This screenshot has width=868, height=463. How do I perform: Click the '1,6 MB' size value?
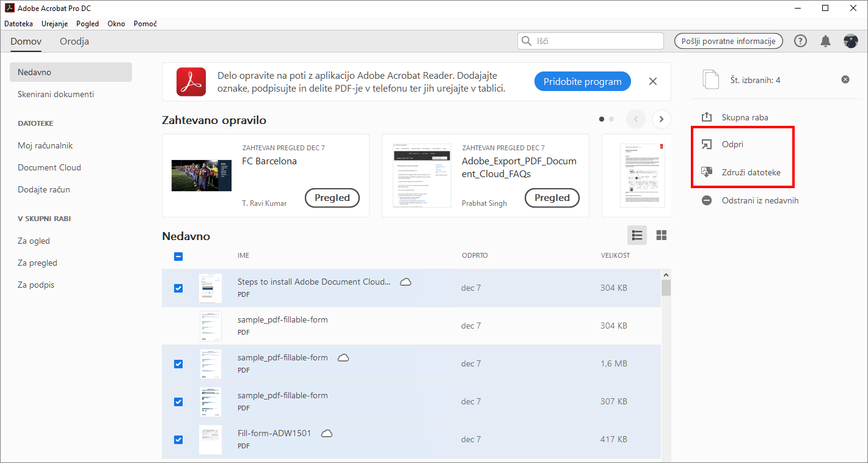click(x=614, y=363)
